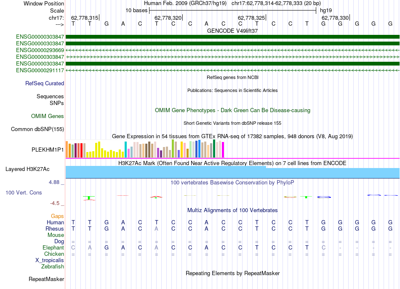Click '100 vertebrates Basewise Conservation by PhyloP'

pyautogui.click(x=232, y=182)
